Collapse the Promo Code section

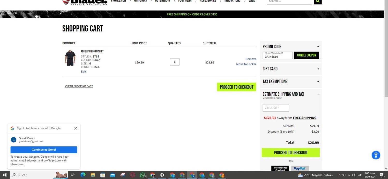pyautogui.click(x=318, y=47)
